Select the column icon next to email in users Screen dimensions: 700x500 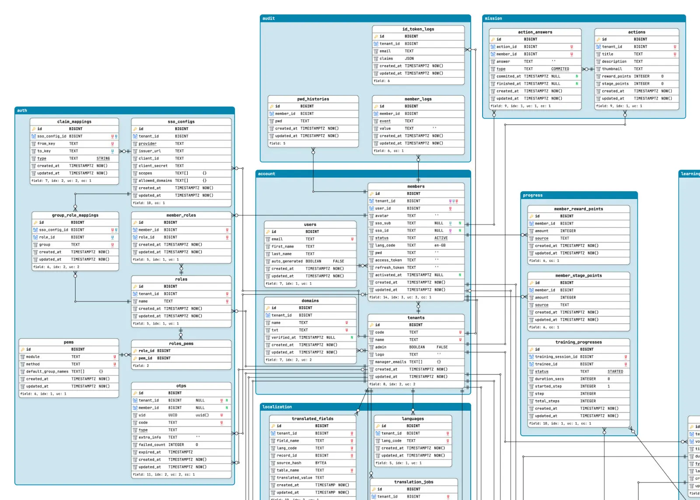coord(268,239)
